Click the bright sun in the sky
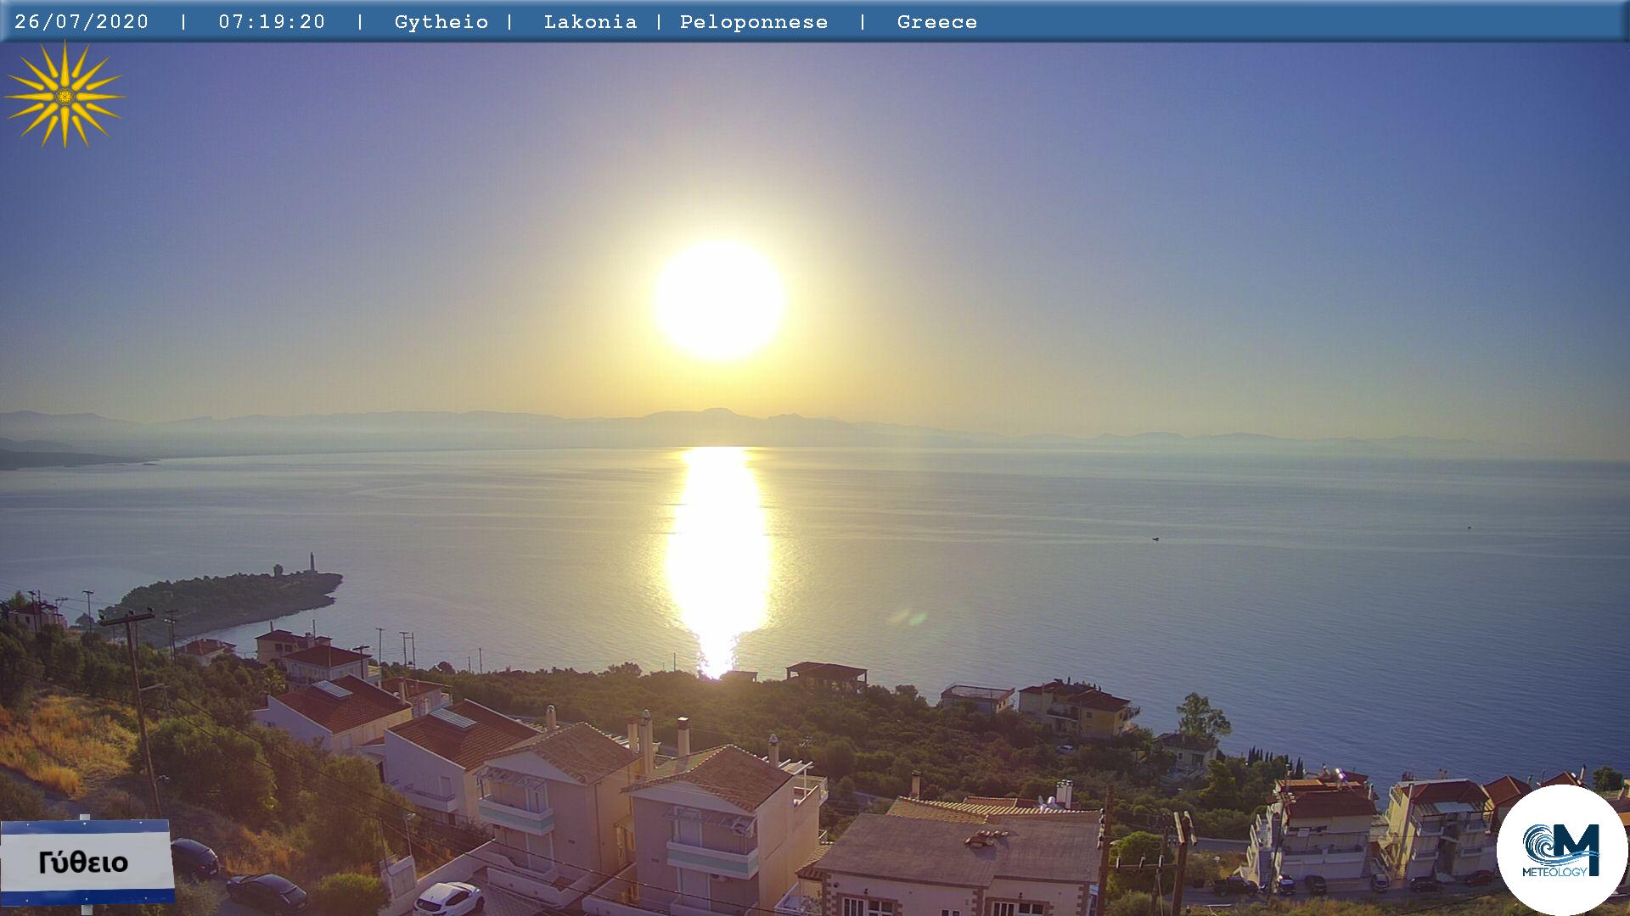 (719, 299)
